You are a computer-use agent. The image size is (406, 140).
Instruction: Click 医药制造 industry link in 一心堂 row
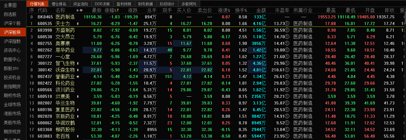tap(303, 57)
